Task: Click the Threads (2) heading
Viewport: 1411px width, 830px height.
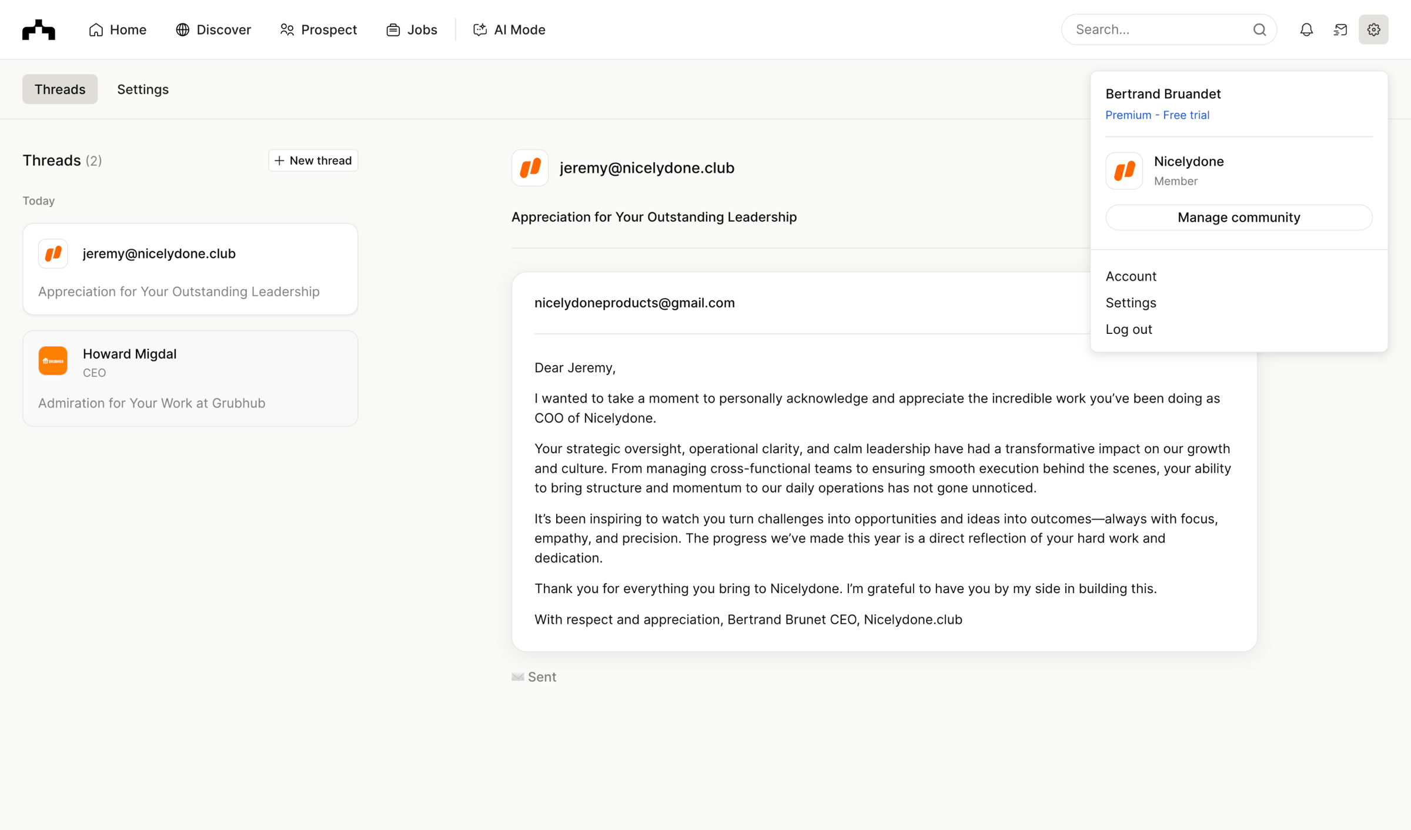Action: coord(62,160)
